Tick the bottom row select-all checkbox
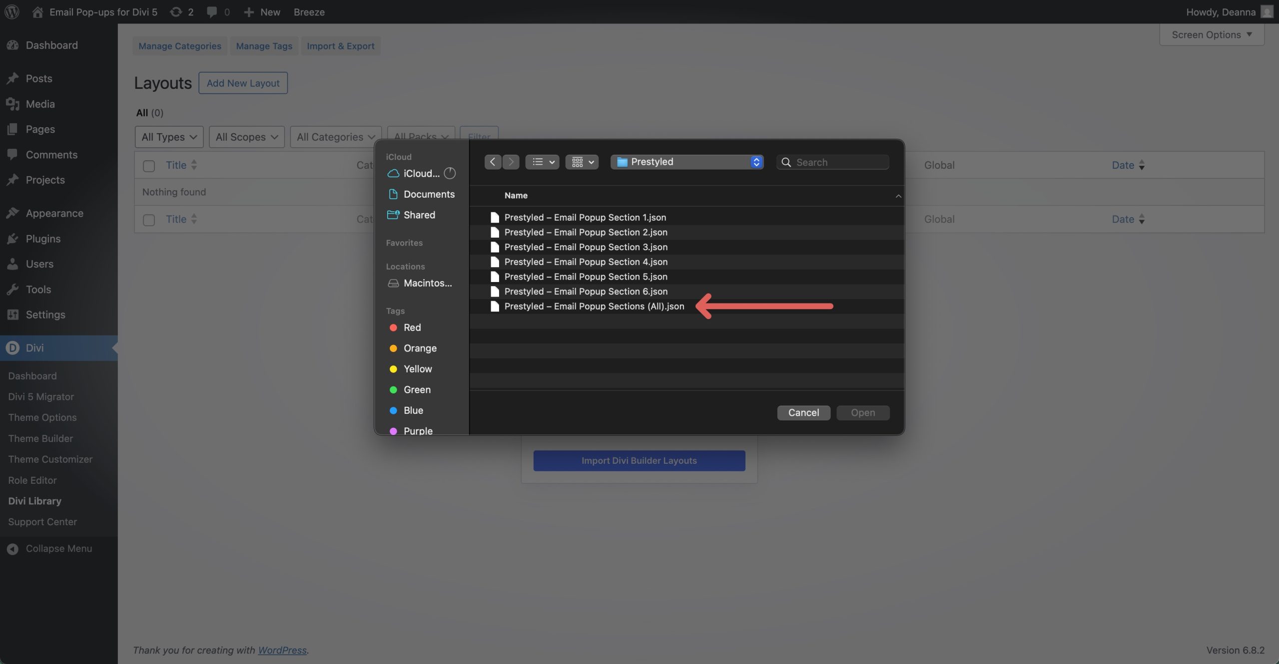This screenshot has width=1279, height=664. click(148, 219)
